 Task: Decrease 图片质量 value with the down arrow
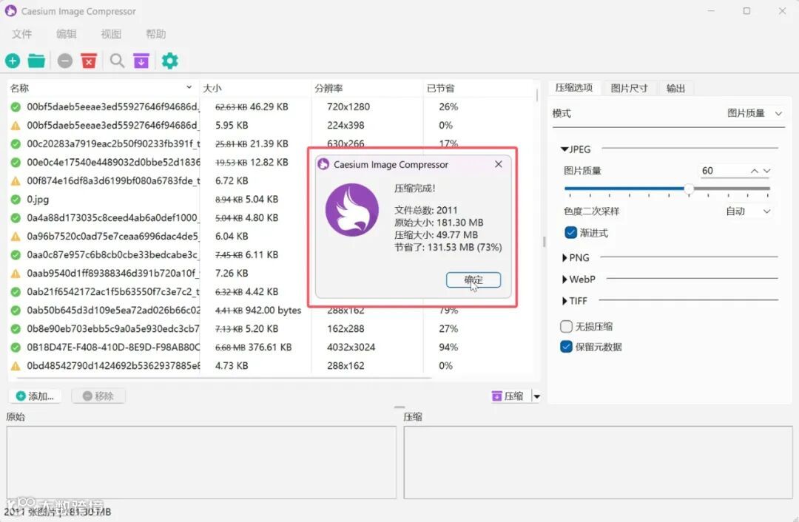[767, 171]
